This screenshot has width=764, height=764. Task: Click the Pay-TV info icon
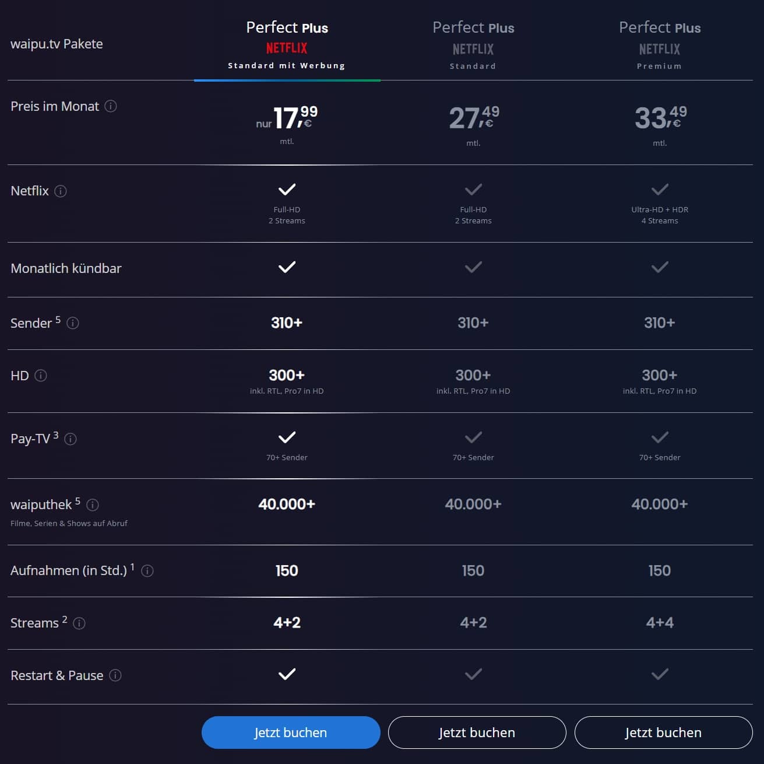pyautogui.click(x=71, y=439)
